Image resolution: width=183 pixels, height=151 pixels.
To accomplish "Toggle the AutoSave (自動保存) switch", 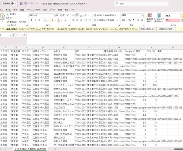I will pos(14,4).
